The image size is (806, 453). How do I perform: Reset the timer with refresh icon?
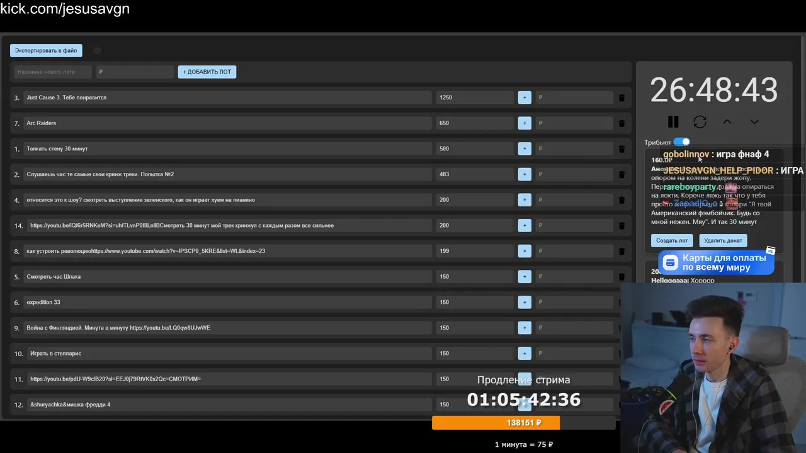click(700, 121)
